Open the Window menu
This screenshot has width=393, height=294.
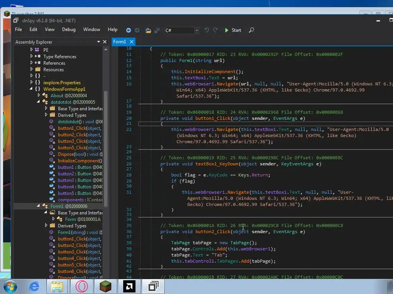pos(91,29)
